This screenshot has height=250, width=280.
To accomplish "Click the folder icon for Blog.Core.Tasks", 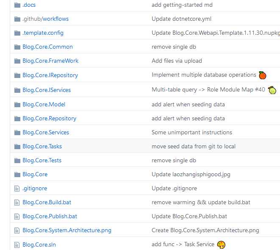I will click(17, 147).
